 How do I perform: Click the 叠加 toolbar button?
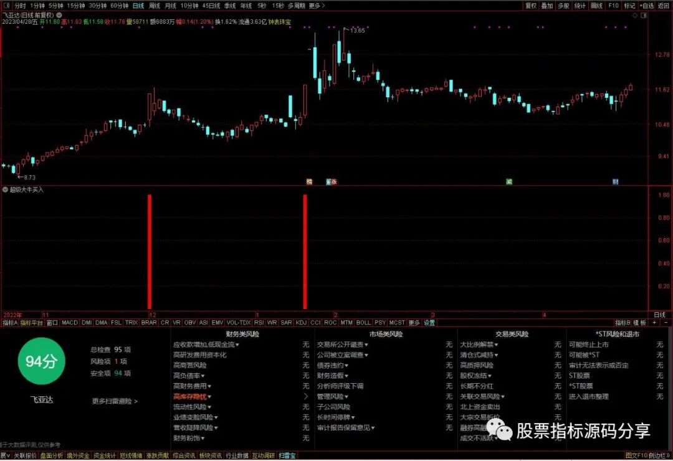(547, 6)
